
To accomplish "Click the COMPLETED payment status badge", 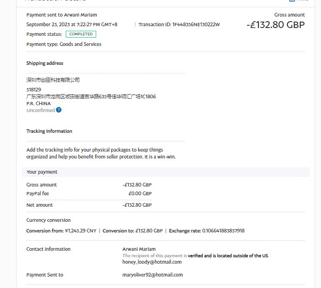I will pyautogui.click(x=81, y=34).
